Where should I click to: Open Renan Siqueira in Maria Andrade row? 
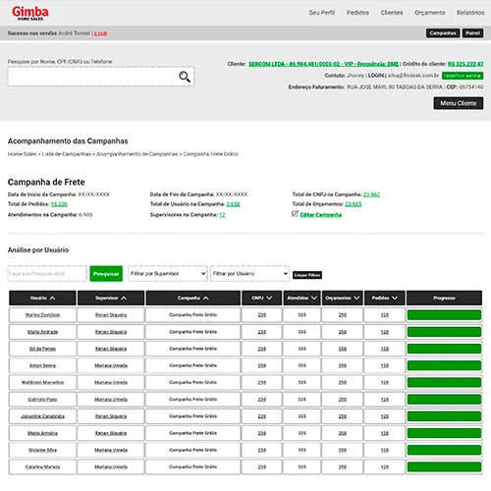(x=111, y=332)
